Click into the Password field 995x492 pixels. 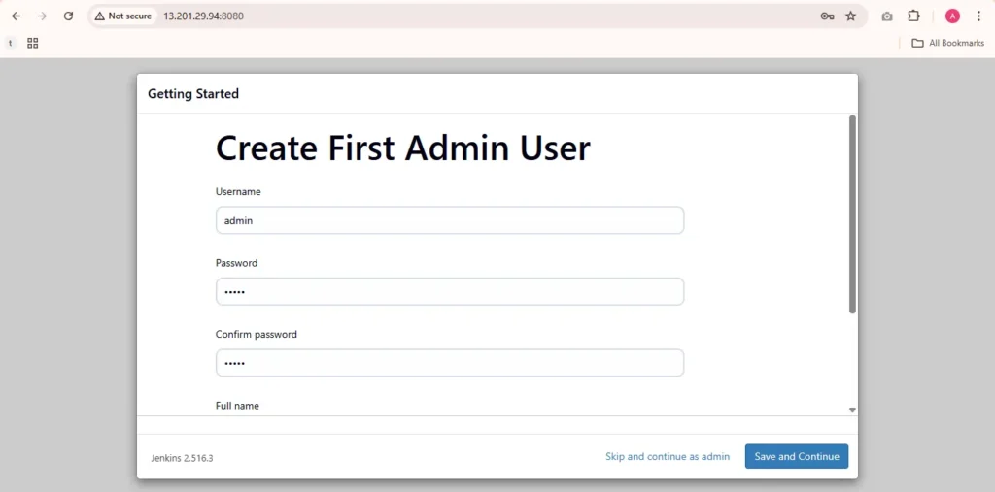tap(450, 292)
